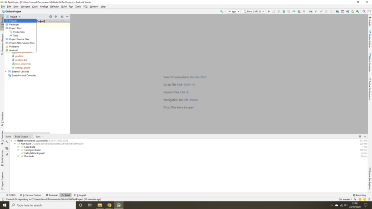Screen dimensions: 372x209
Task: Open the Refactor menu
Action: click(54, 7)
